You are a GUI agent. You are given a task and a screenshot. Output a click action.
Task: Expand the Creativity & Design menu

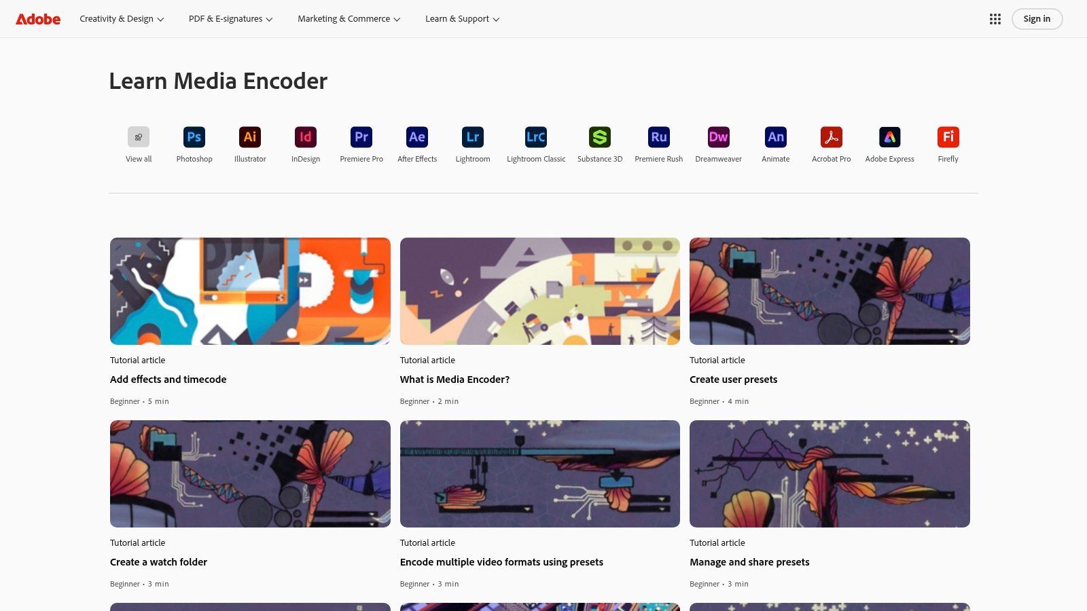pyautogui.click(x=120, y=18)
